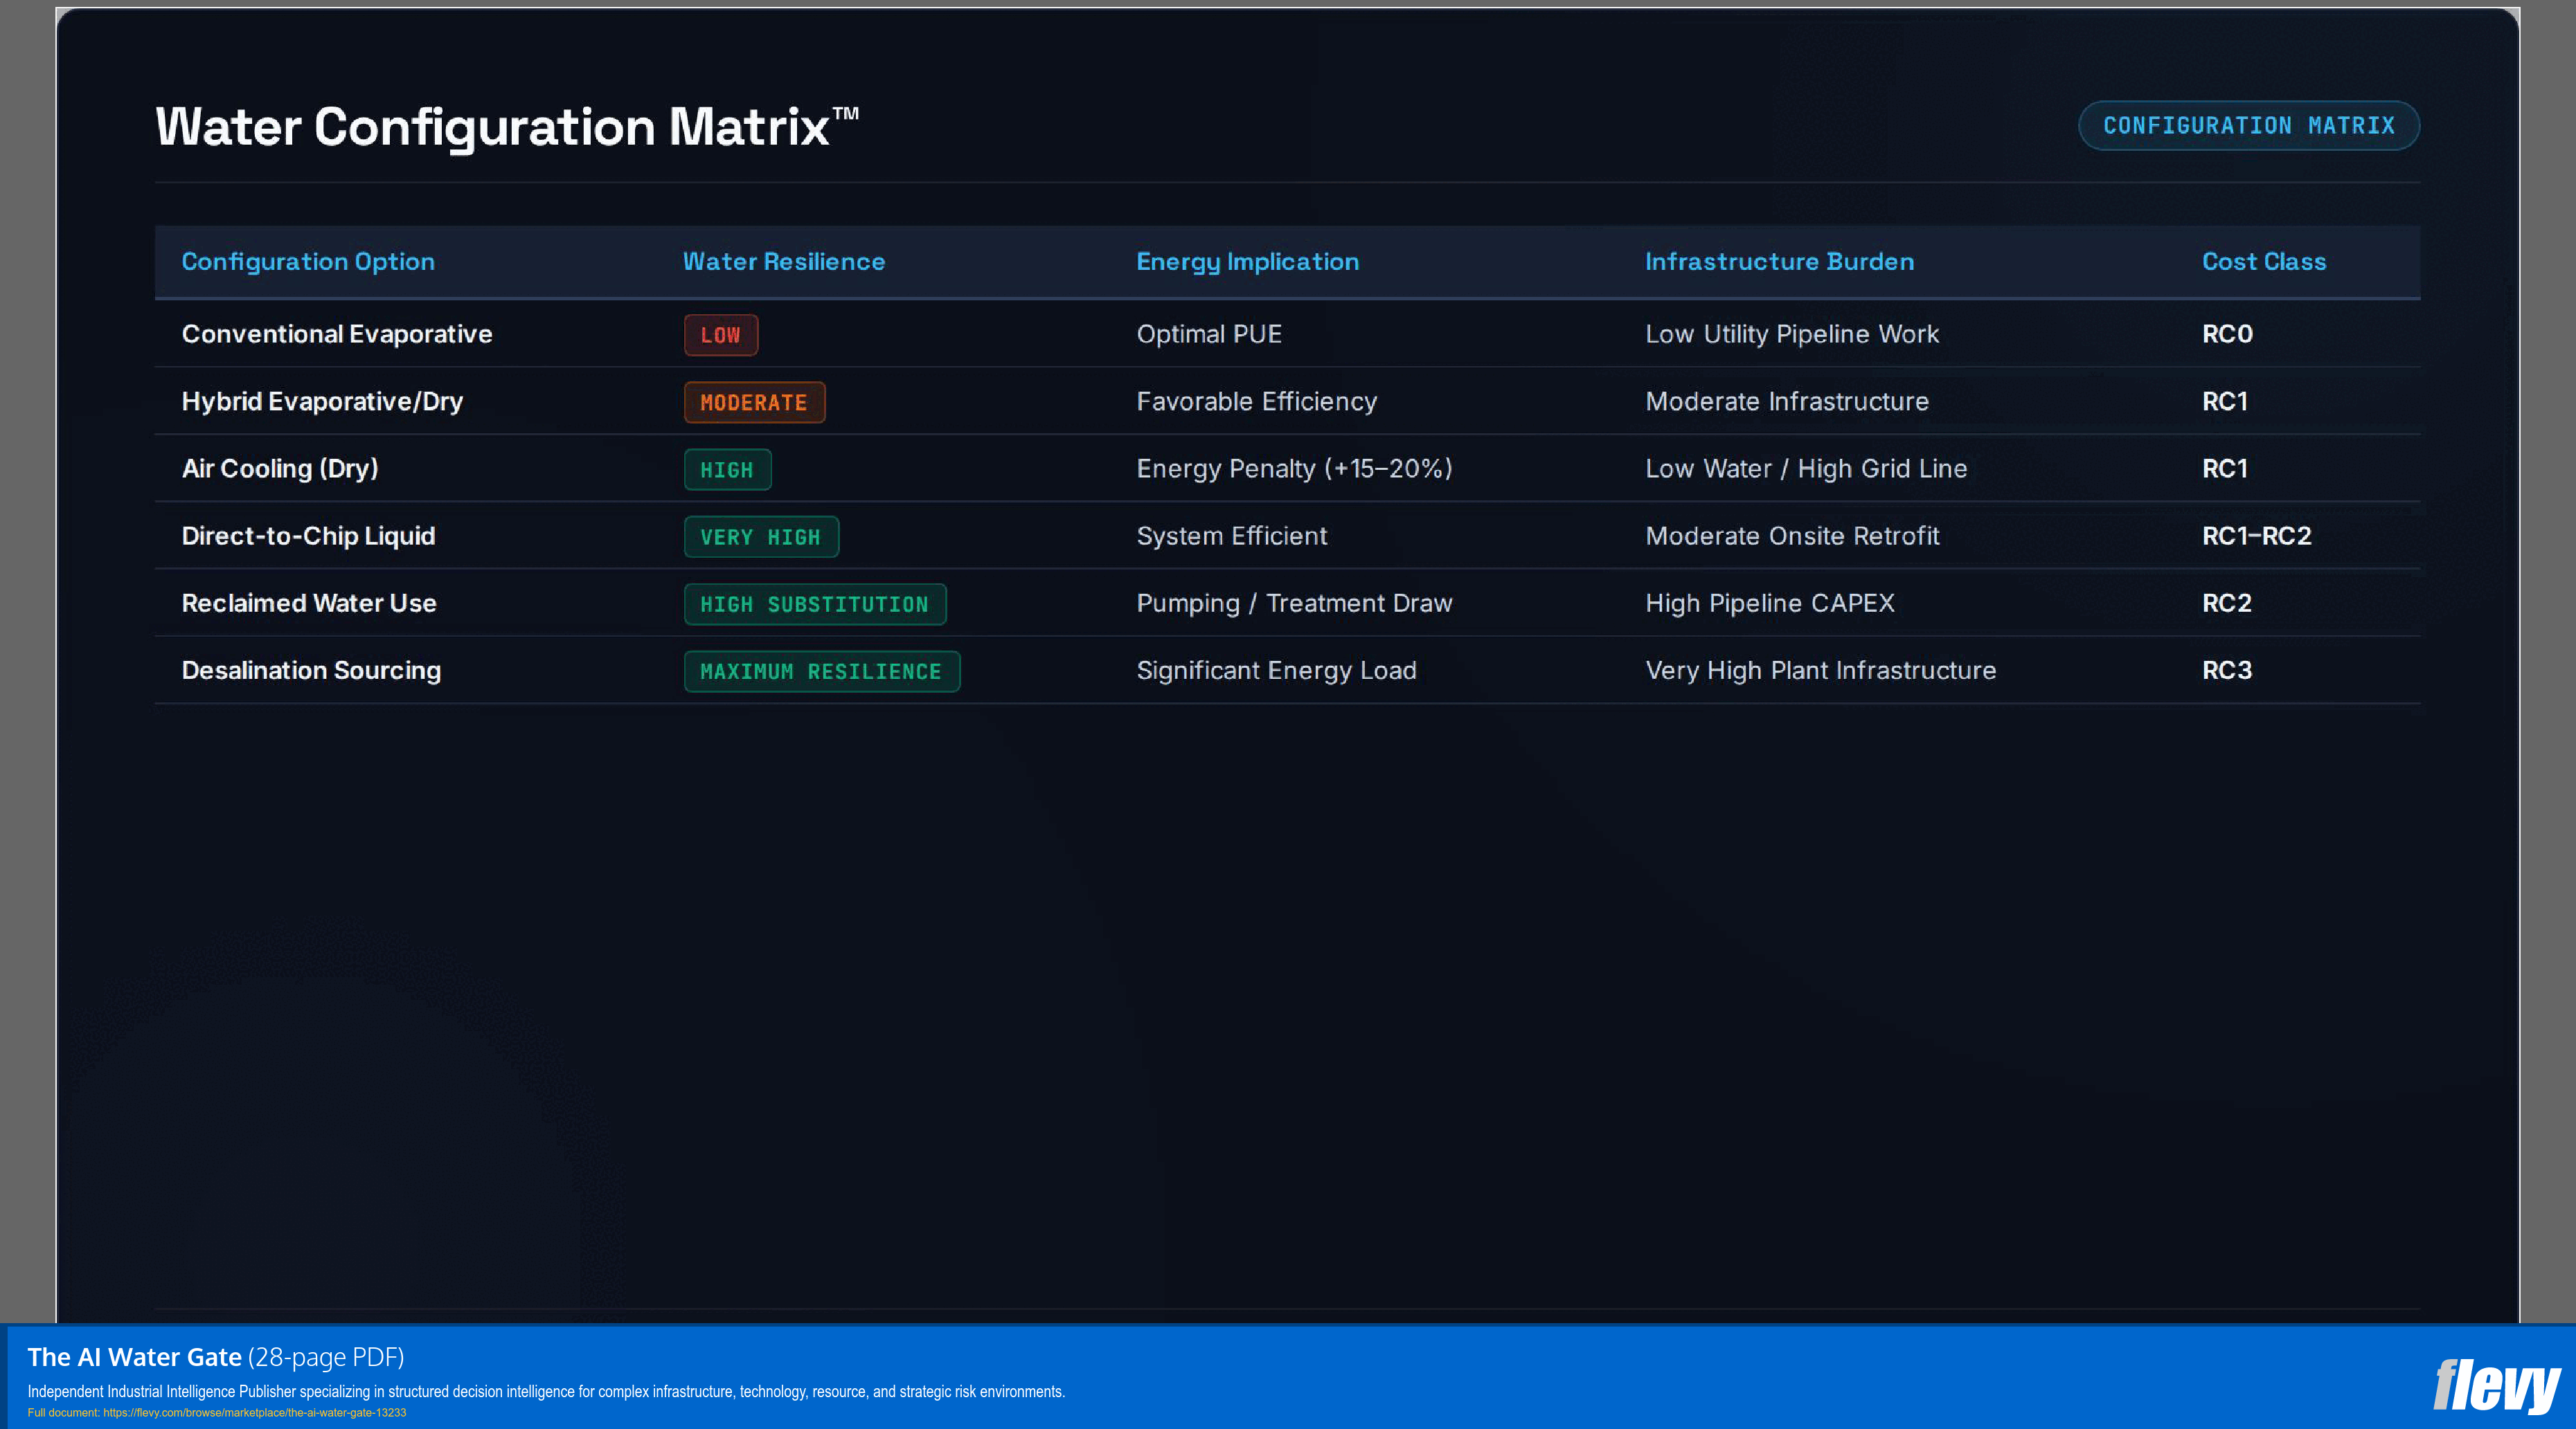Select the Low Water / High Grid Line cell
Screen dimensions: 2576x1429
tap(1806, 468)
